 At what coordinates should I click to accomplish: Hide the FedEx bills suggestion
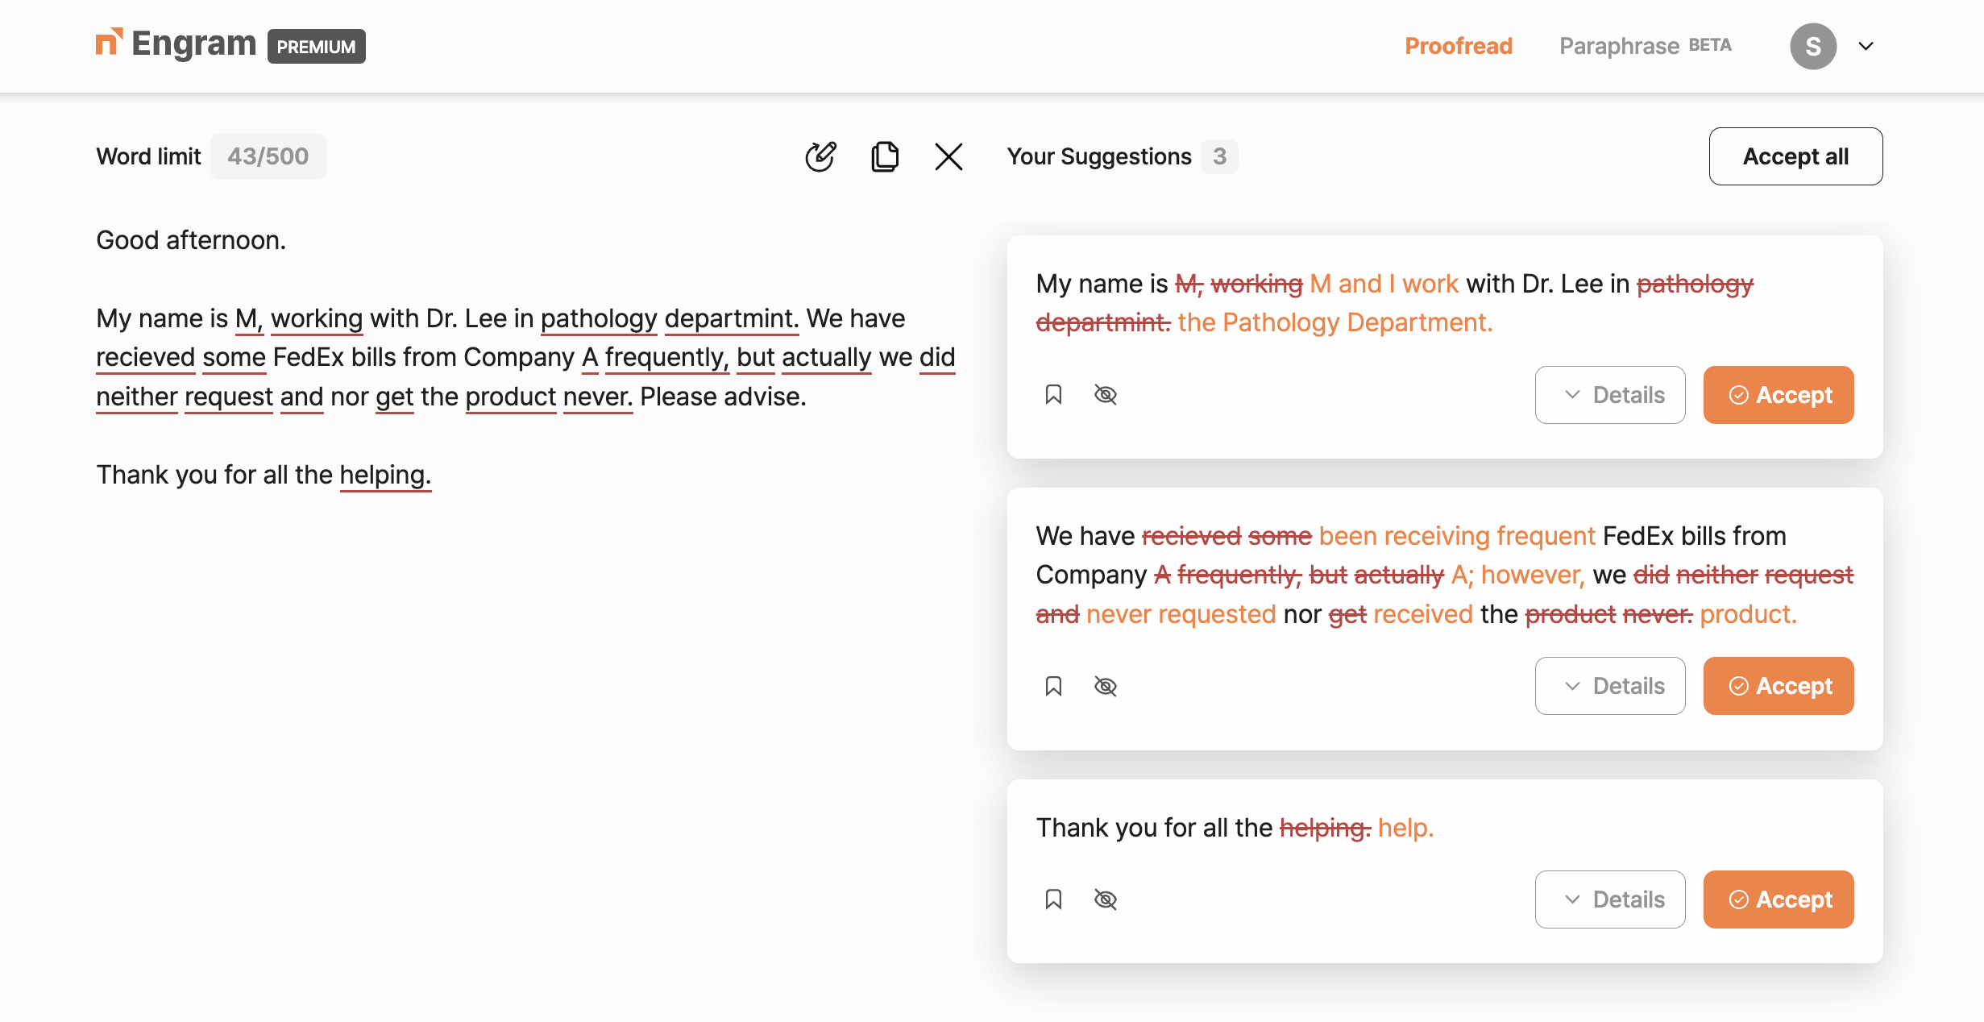[x=1106, y=686]
